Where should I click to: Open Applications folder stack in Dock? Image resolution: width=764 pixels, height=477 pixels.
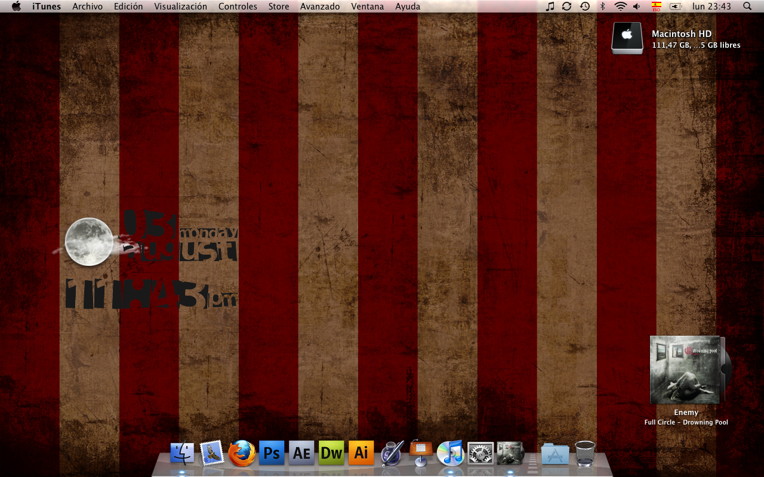point(555,454)
